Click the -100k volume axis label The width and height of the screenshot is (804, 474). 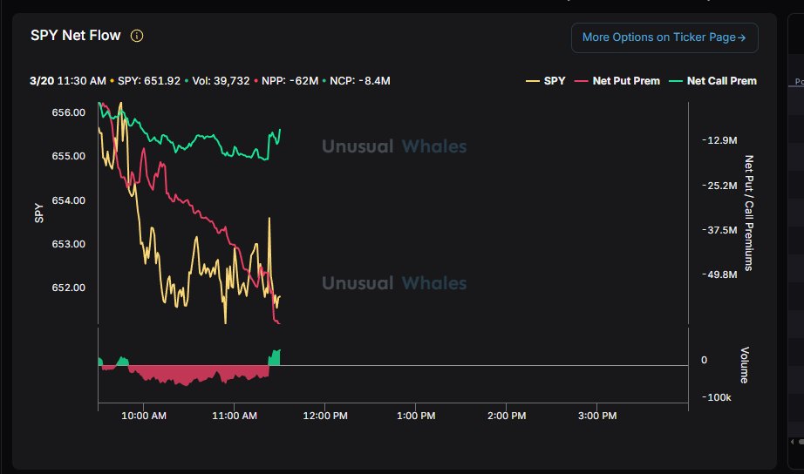click(x=716, y=397)
